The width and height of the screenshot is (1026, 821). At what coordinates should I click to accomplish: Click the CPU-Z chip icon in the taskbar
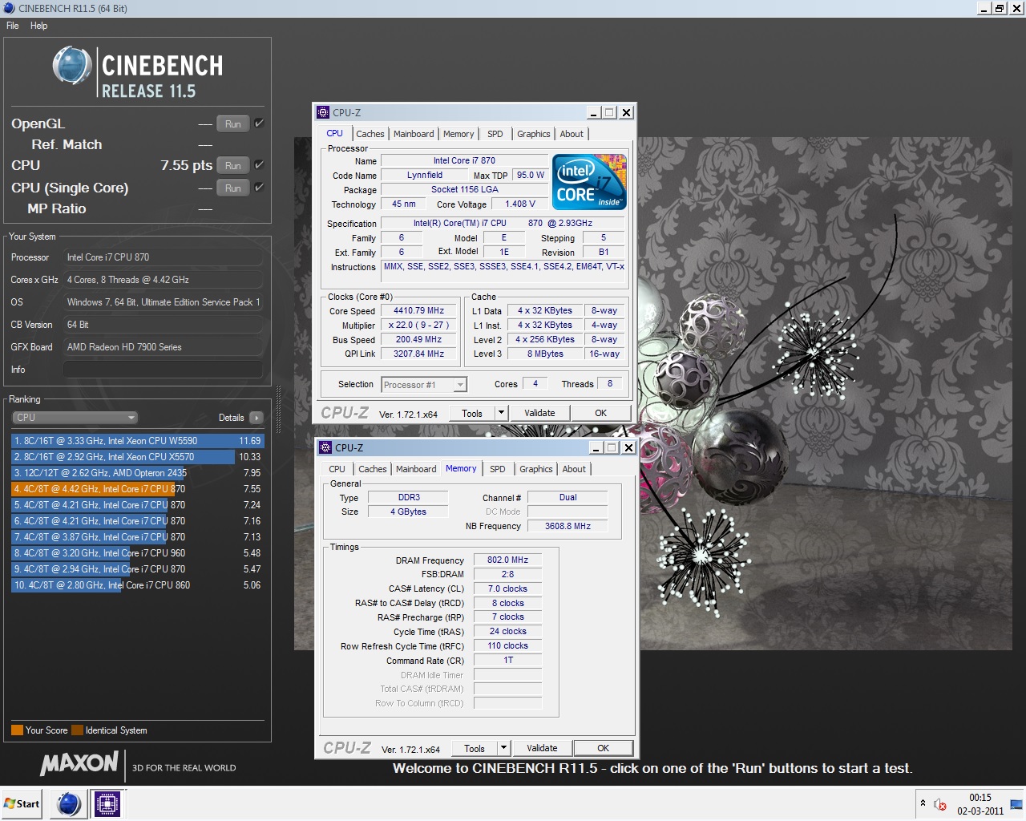pyautogui.click(x=107, y=803)
